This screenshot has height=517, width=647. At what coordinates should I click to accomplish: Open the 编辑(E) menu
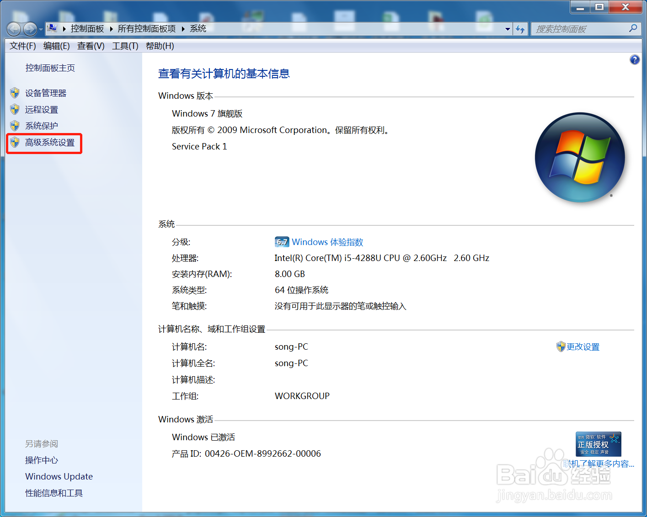point(57,46)
